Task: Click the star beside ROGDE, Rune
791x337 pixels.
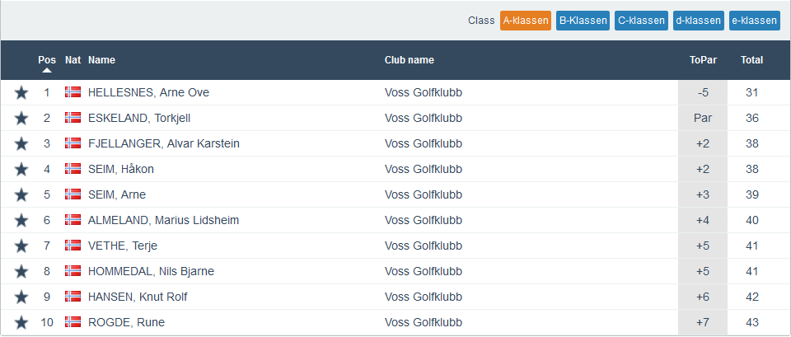Action: click(x=21, y=323)
